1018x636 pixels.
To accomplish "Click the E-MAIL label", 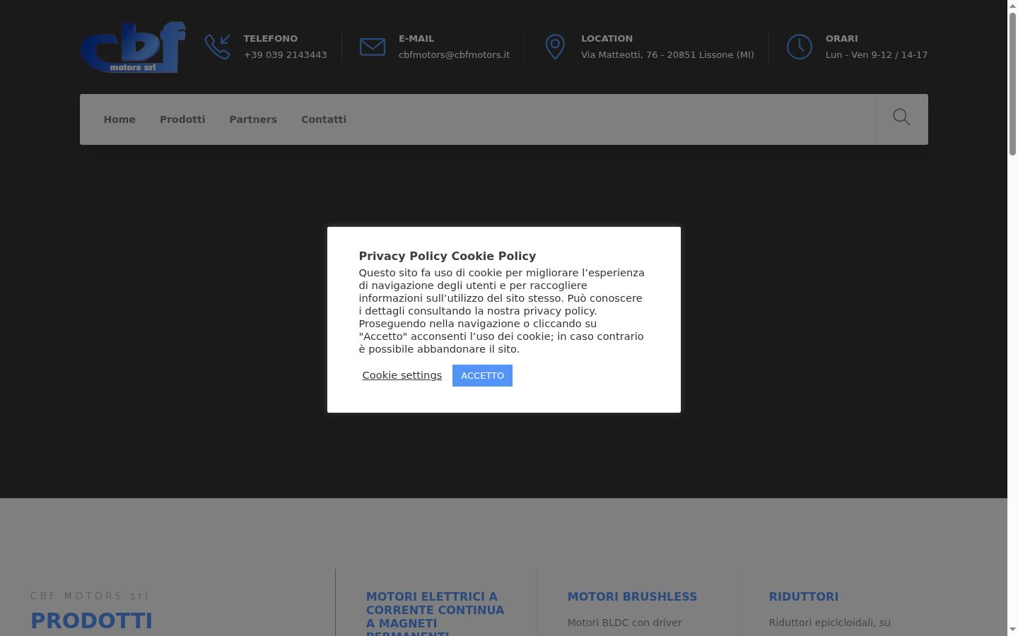I will click(x=416, y=38).
